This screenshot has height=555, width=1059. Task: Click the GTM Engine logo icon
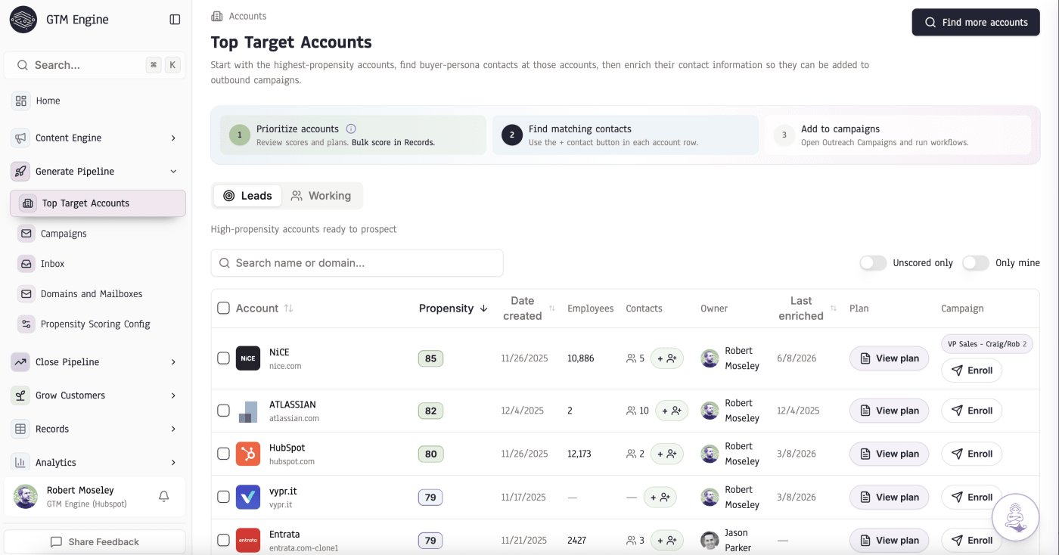23,20
